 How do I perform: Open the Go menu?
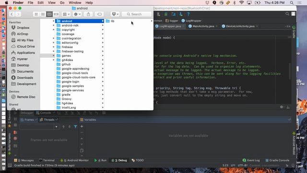tap(62, 2)
